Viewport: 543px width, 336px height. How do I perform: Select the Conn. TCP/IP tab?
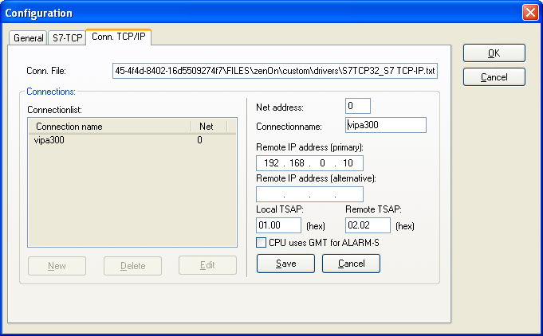[119, 36]
